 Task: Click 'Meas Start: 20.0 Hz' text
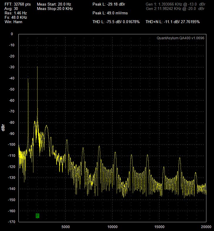click(x=54, y=4)
